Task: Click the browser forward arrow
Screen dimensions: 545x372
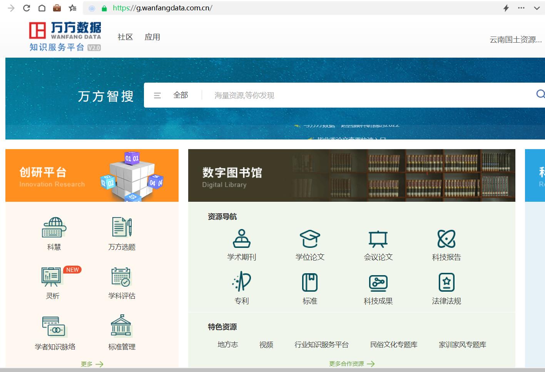Action: click(x=11, y=8)
